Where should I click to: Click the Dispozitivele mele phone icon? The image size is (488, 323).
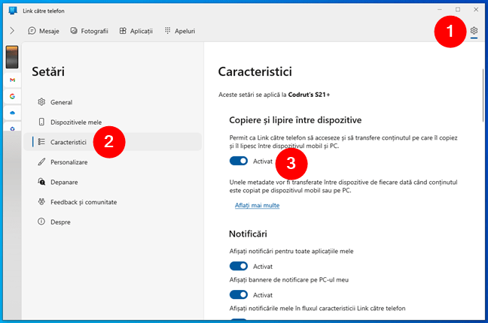click(x=41, y=122)
